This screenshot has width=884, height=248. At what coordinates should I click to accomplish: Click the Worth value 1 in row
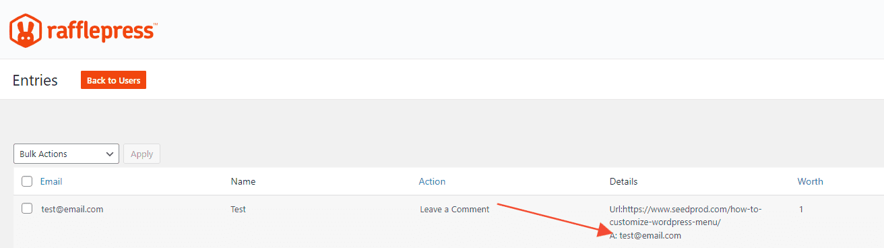801,209
